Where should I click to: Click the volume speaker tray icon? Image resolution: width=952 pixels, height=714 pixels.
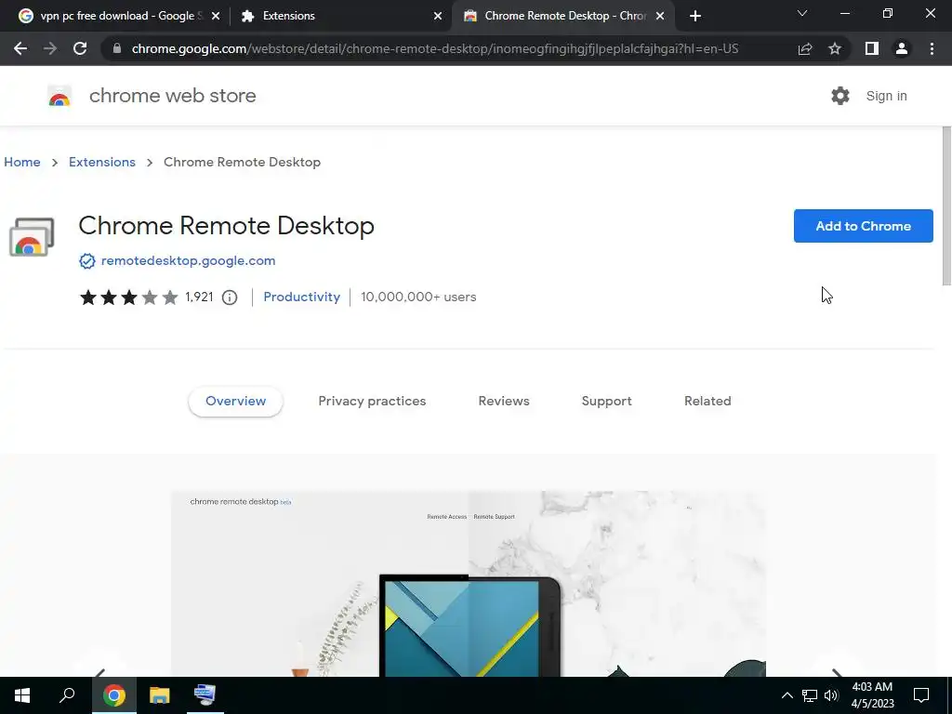pyautogui.click(x=831, y=695)
